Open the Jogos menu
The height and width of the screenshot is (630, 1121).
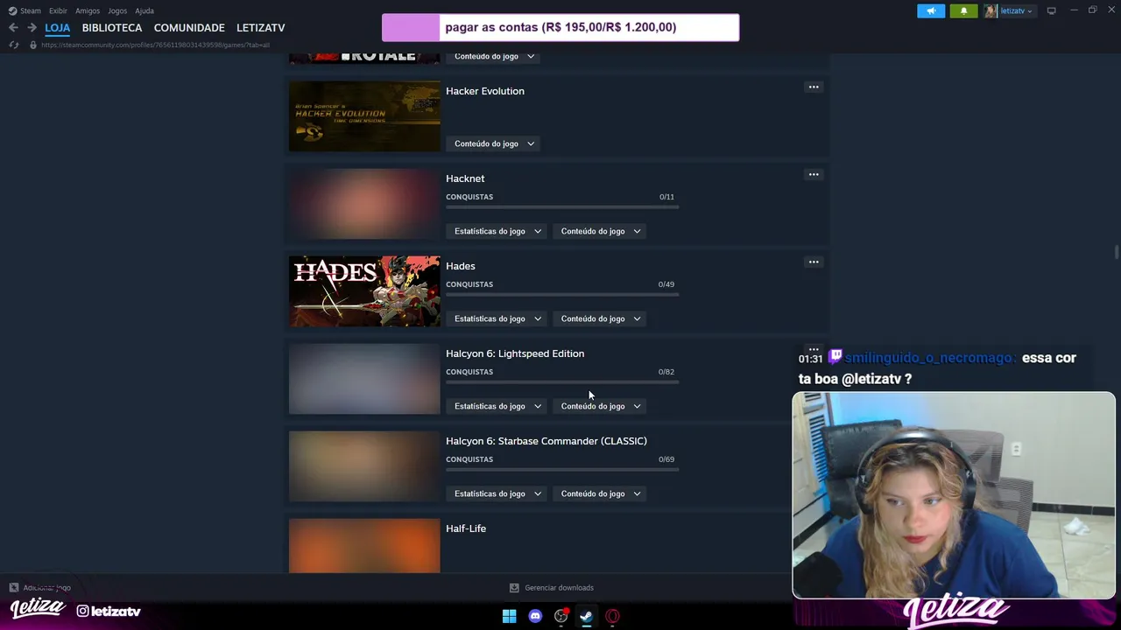(117, 10)
